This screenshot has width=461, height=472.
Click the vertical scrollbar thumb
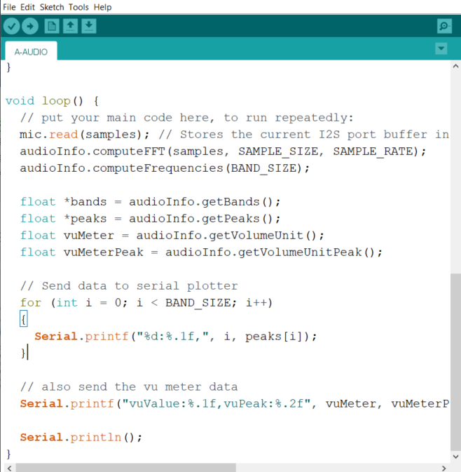[455, 362]
